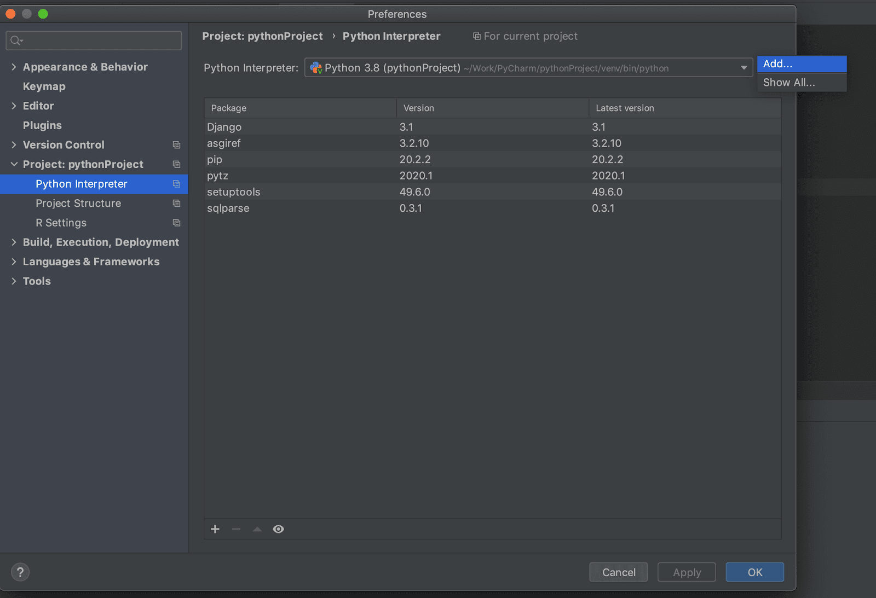Image resolution: width=876 pixels, height=598 pixels.
Task: Select the sqlparse package row
Action: coord(493,208)
